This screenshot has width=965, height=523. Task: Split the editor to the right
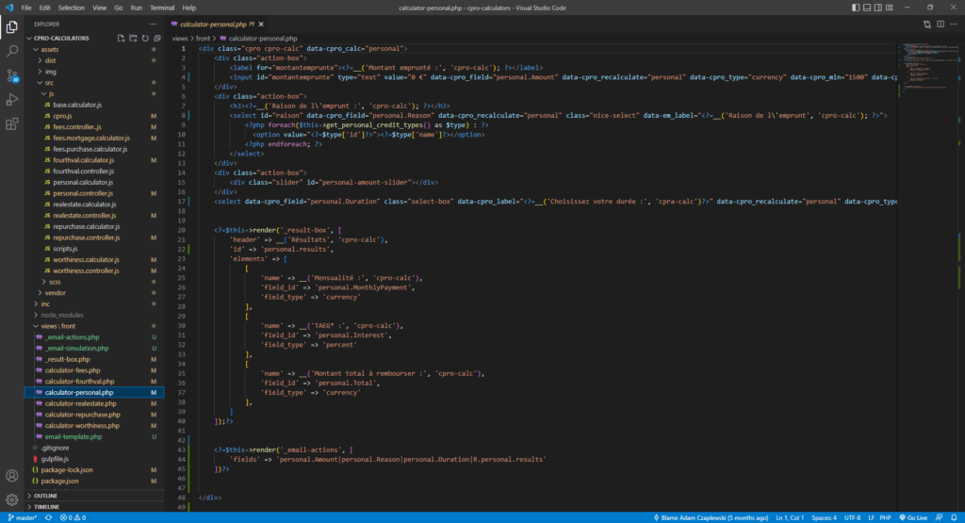pos(940,24)
